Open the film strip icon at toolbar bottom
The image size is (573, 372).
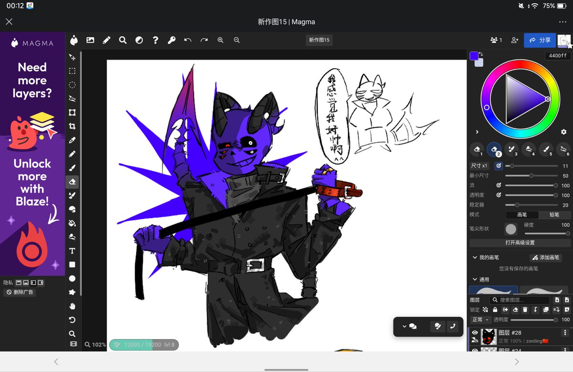[73, 344]
